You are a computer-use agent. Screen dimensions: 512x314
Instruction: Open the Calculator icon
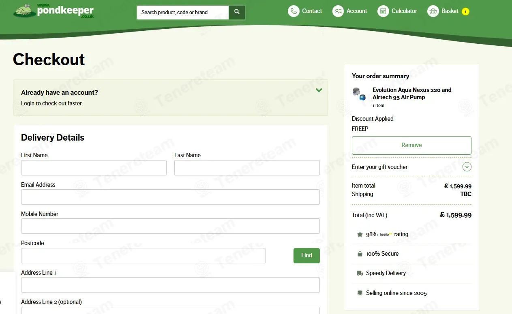[383, 11]
